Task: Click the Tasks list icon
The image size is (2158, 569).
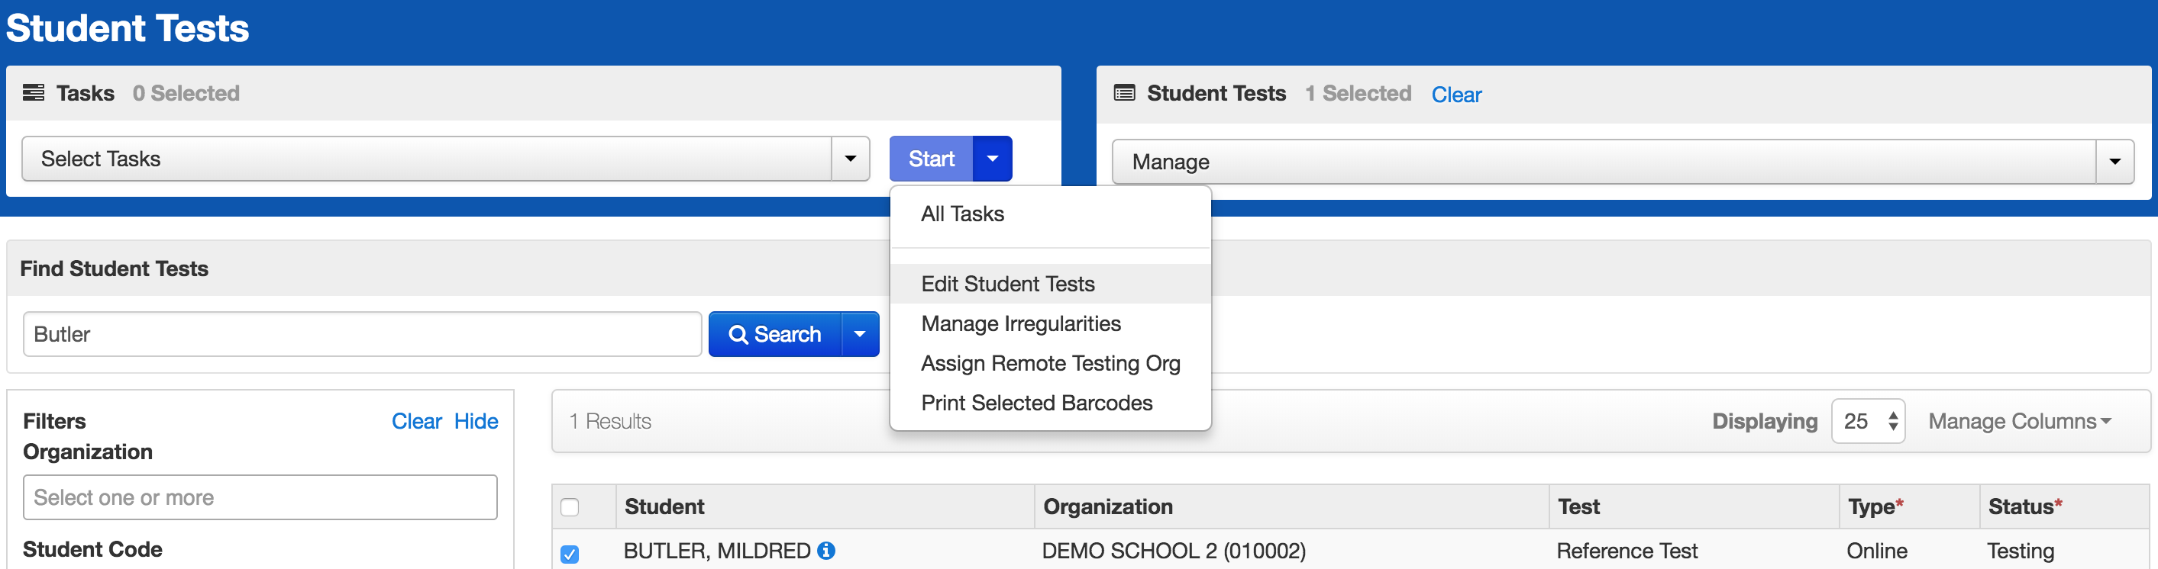Action: (x=34, y=93)
